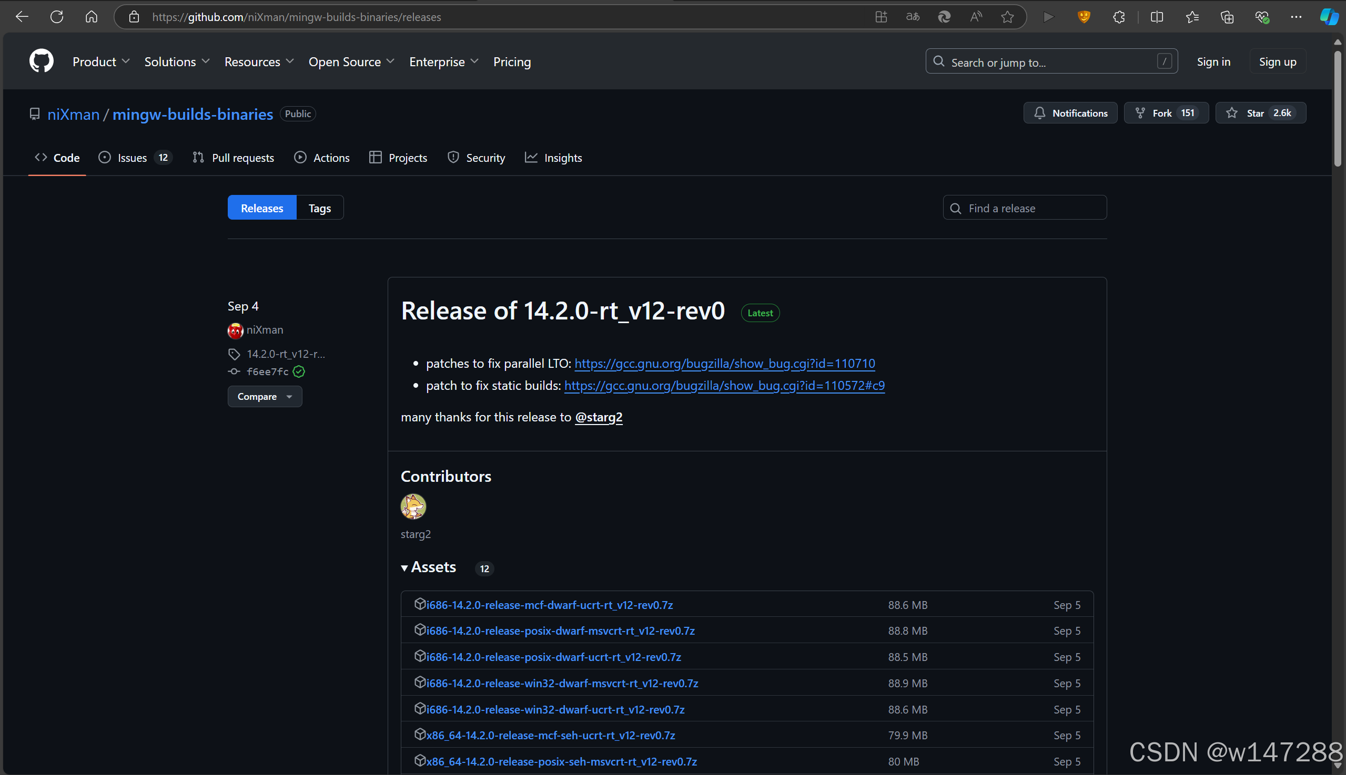Open the bugzilla id=110710 link
The width and height of the screenshot is (1346, 775).
[x=724, y=364]
